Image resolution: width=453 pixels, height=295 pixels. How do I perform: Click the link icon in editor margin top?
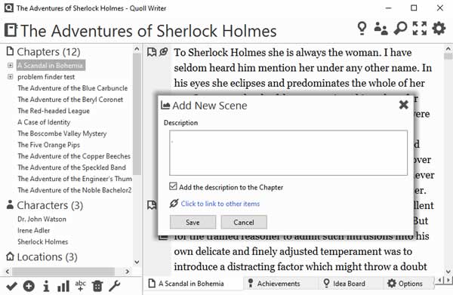tap(164, 52)
